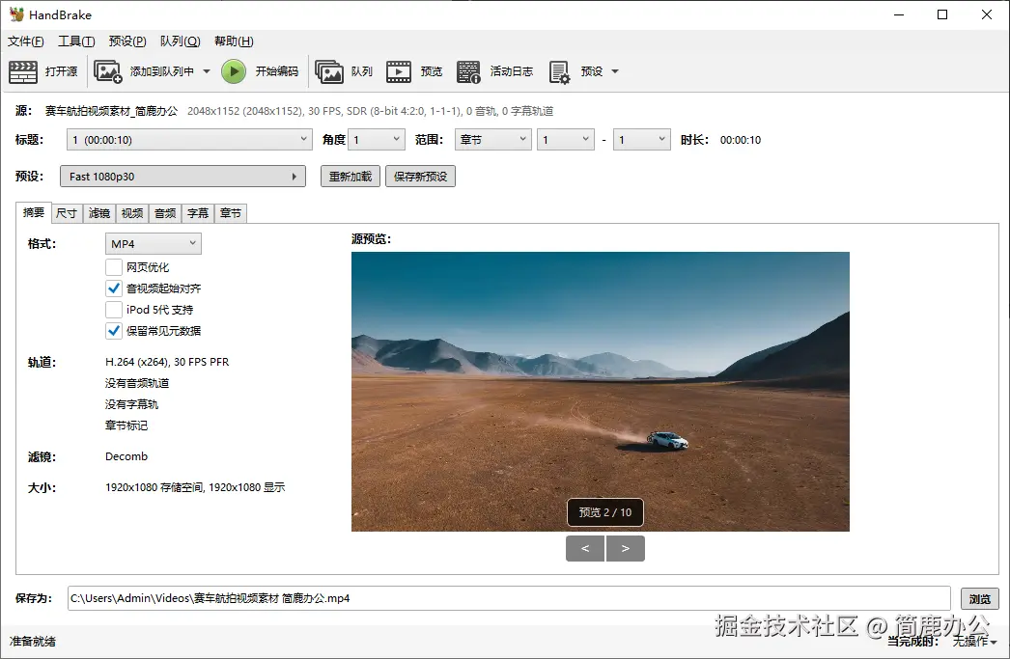Viewport: 1010px width, 659px height.
Task: Click the 打开源 toolbar label
Action: (x=61, y=71)
